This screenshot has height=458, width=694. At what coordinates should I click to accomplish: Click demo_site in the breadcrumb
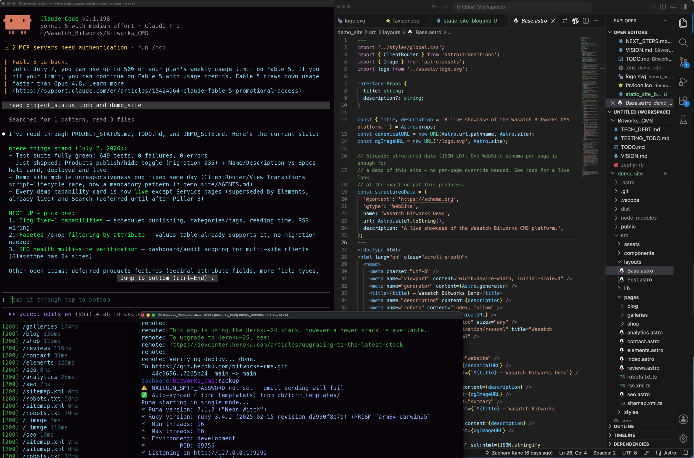(x=350, y=32)
